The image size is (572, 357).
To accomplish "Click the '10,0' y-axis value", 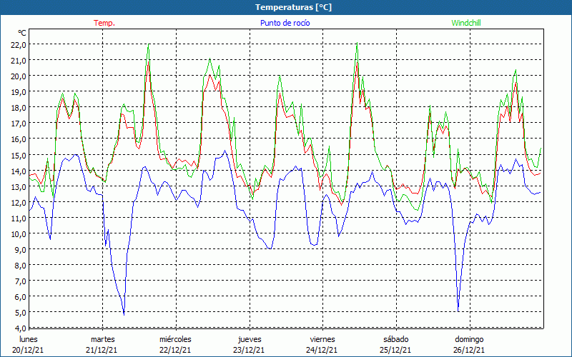I will (x=19, y=234).
